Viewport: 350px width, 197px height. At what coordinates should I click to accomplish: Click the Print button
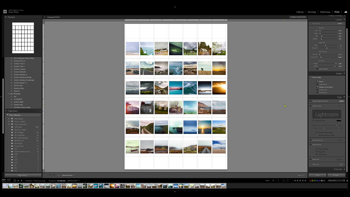[318, 175]
